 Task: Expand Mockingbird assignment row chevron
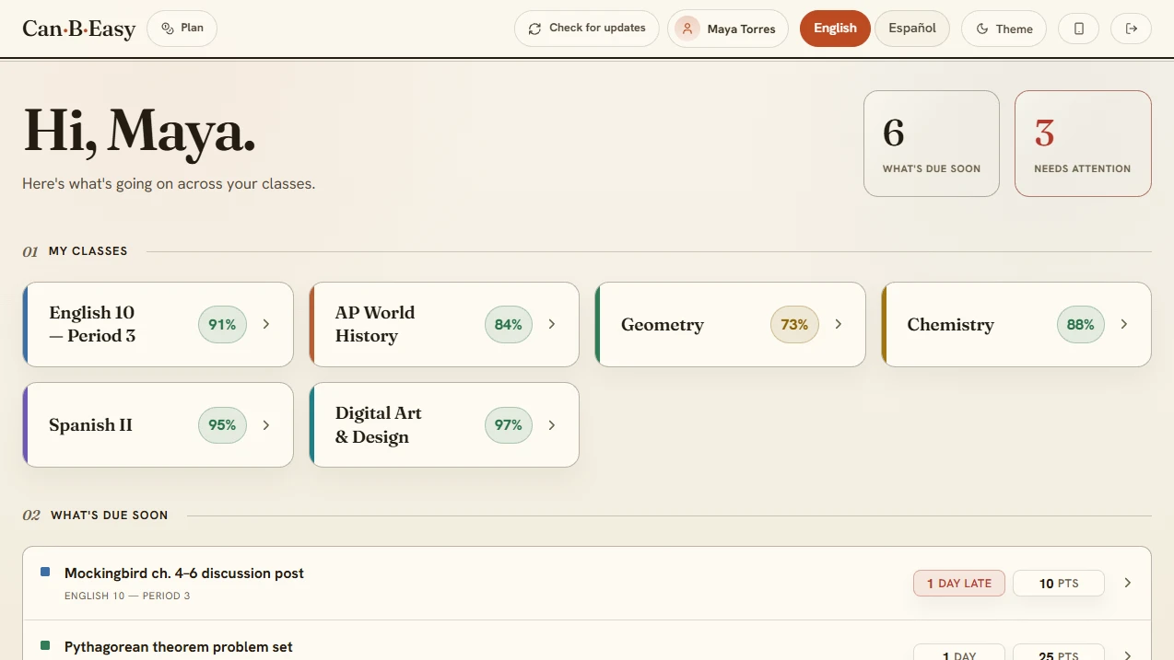tap(1128, 584)
